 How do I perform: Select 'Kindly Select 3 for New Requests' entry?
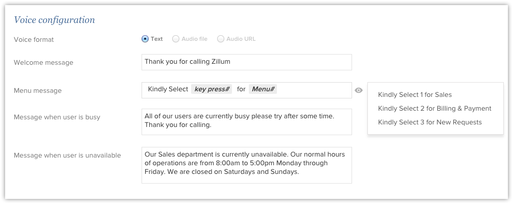(x=430, y=122)
